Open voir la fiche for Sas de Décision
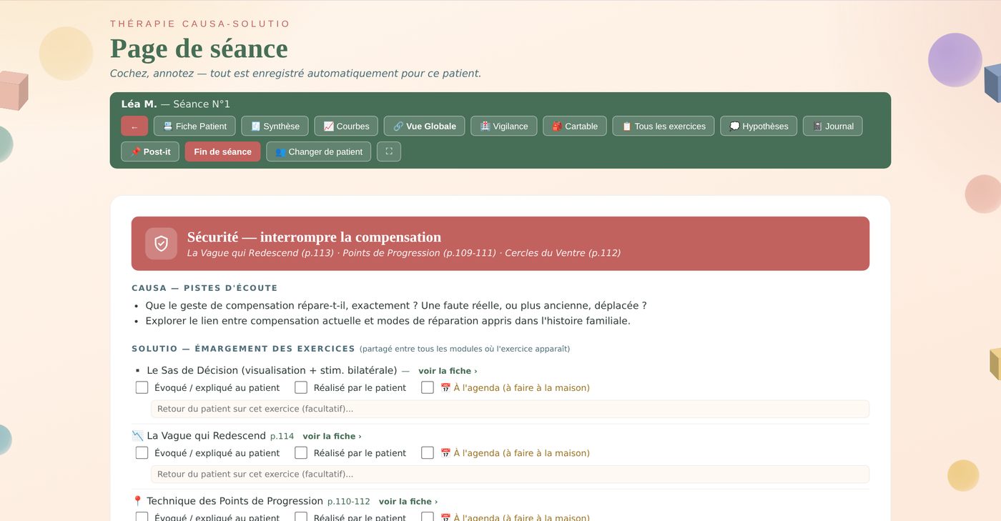Screen dimensions: 1001x521 tap(448, 371)
